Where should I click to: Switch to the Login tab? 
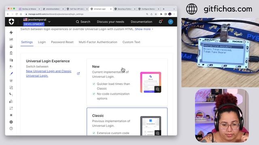(42, 42)
